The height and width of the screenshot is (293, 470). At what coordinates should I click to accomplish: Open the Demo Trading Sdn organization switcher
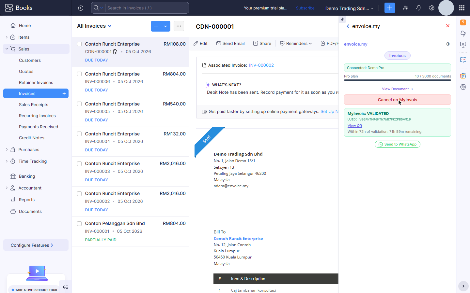[x=349, y=8]
